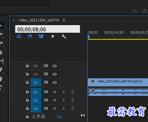The image size is (148, 122).
Task: Toggle A1 track targeting
Action: coord(36,92)
